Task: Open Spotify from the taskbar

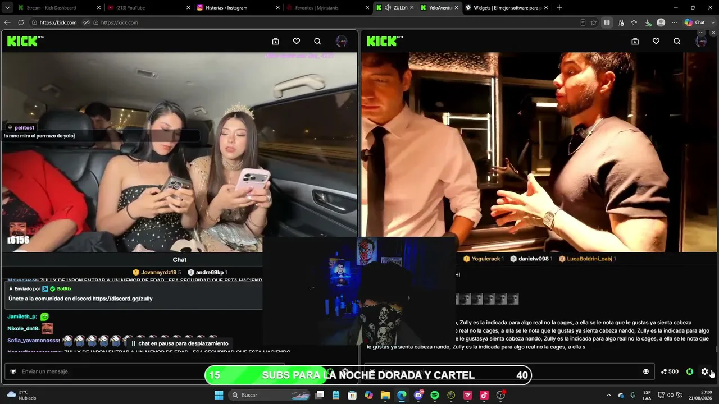Action: click(x=435, y=395)
